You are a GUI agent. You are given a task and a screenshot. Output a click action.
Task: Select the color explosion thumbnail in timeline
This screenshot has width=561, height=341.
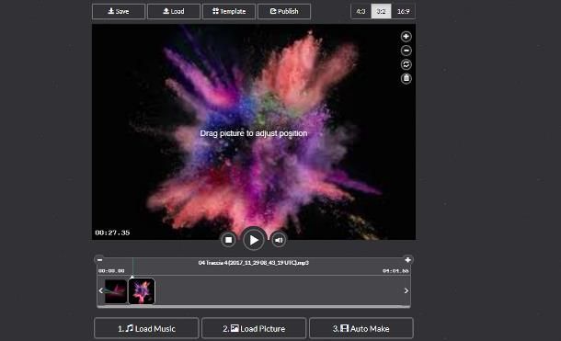pos(142,291)
